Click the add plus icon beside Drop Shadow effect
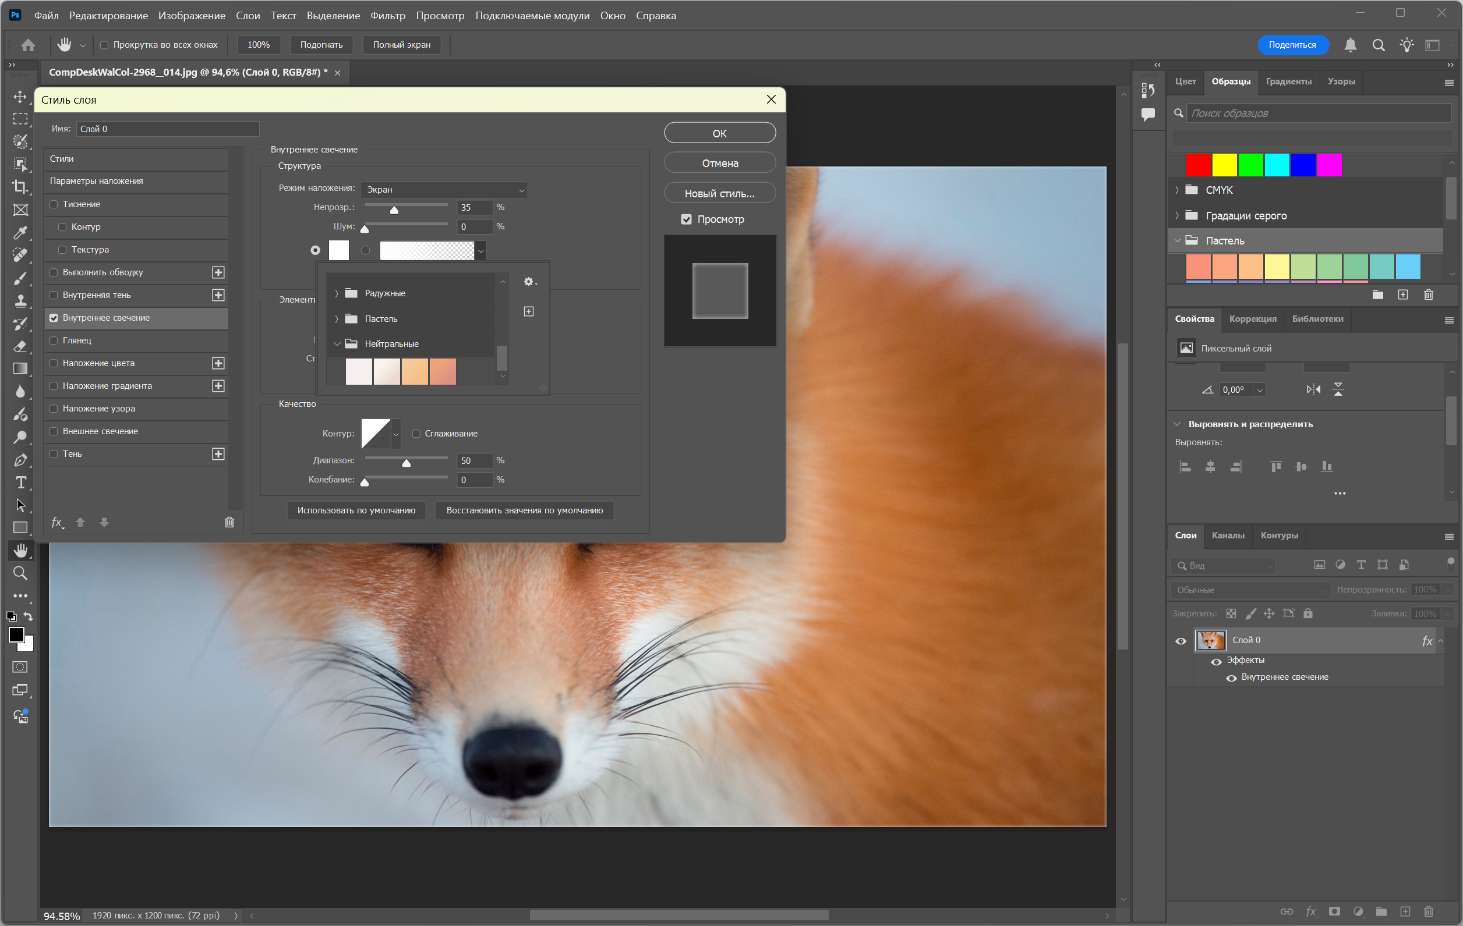The image size is (1463, 926). pos(218,454)
